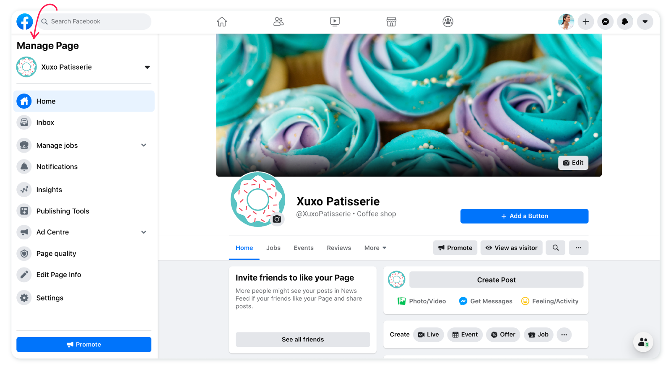Click the Search Facebook field
671x369 pixels.
94,21
